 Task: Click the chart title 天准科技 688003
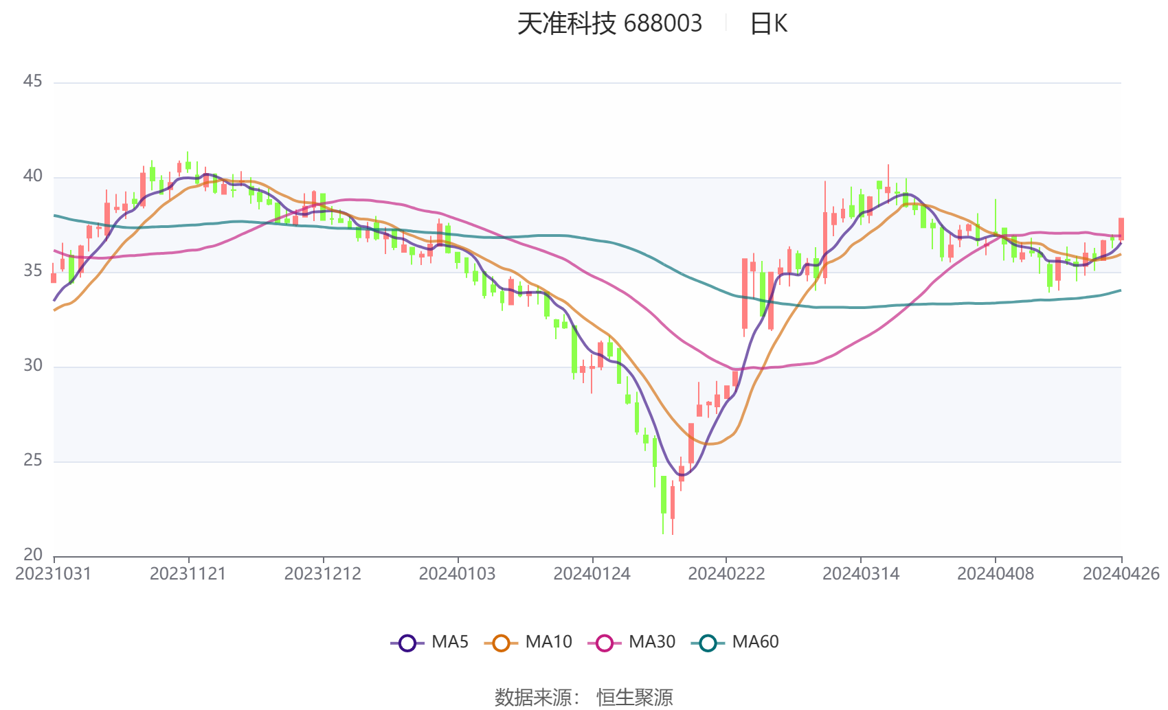pos(609,24)
